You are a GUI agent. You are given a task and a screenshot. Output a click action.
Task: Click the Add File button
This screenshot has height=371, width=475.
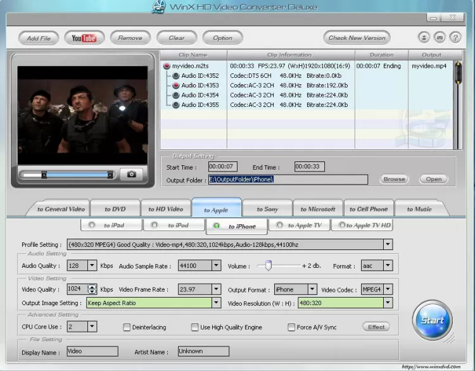pyautogui.click(x=39, y=38)
